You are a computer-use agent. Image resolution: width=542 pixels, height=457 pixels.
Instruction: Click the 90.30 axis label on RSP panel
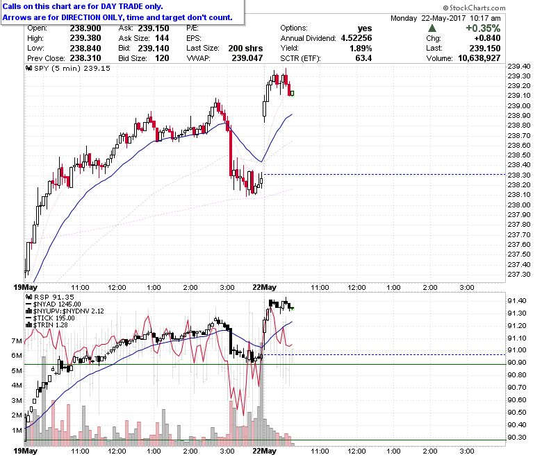click(x=517, y=438)
